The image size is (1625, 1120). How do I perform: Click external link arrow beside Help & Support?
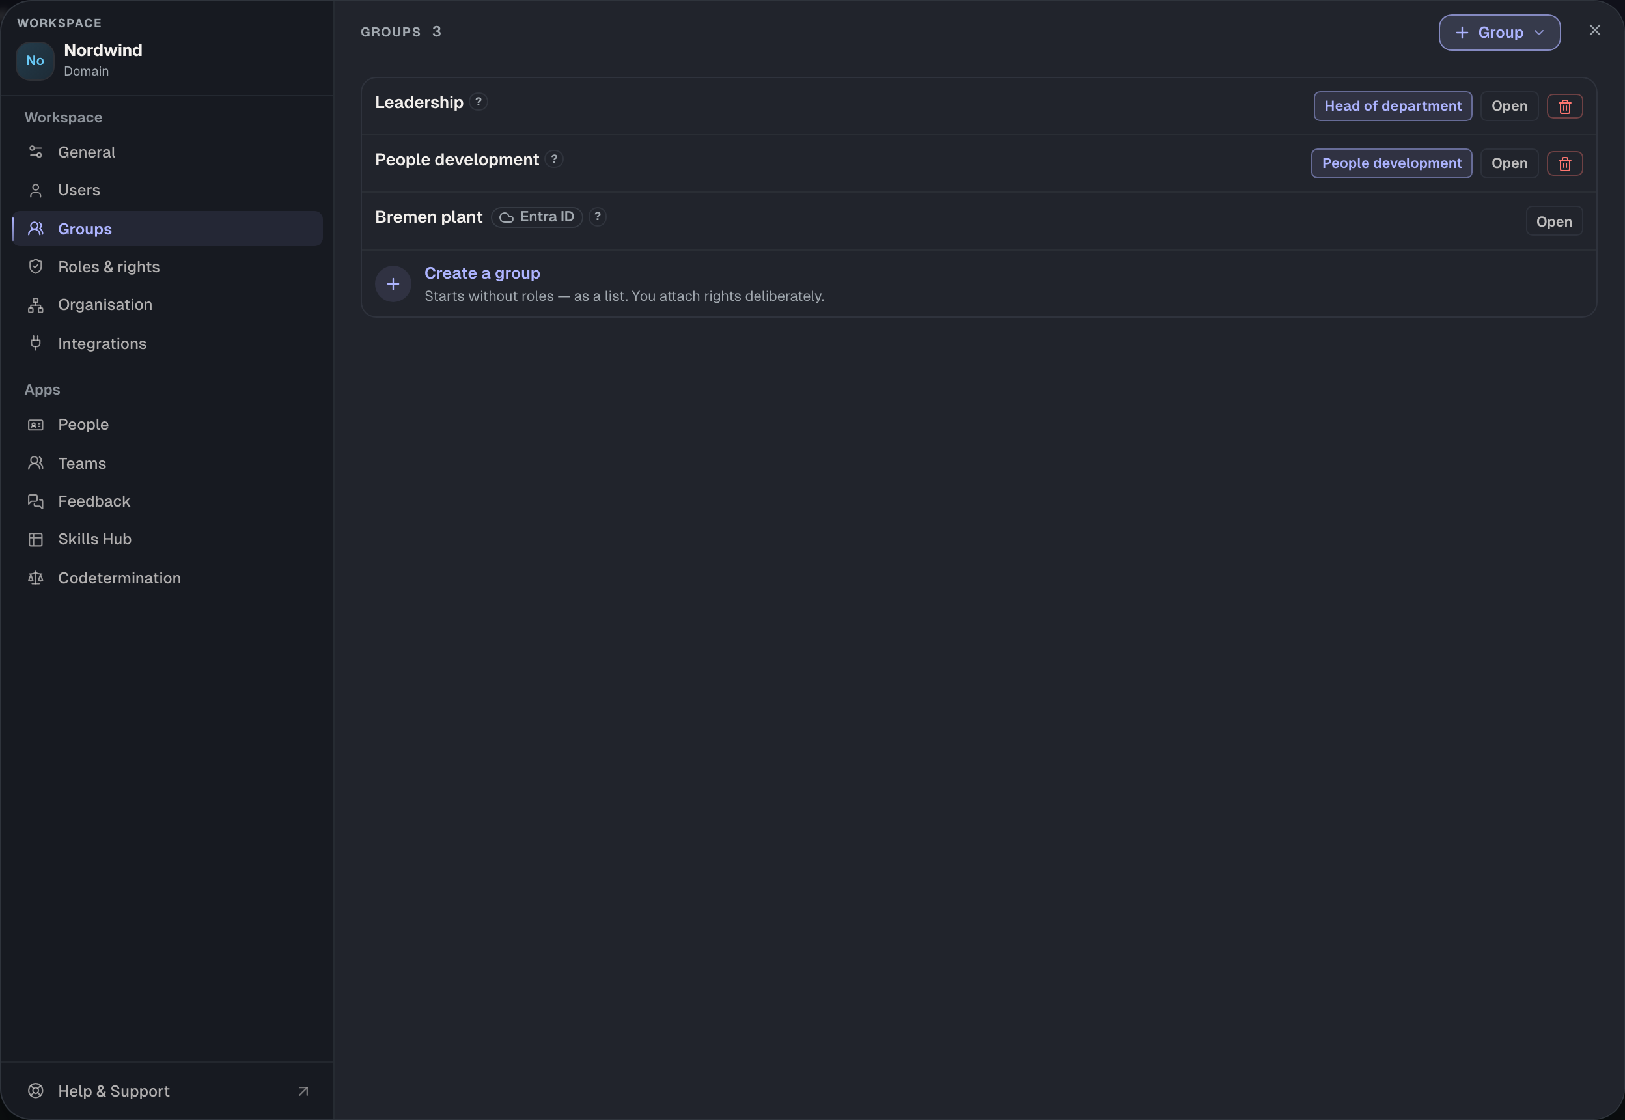click(303, 1091)
